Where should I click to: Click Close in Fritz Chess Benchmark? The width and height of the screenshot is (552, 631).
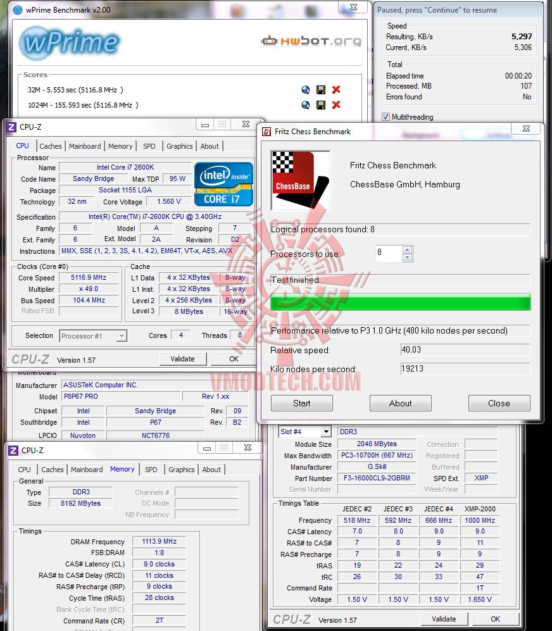tap(499, 403)
